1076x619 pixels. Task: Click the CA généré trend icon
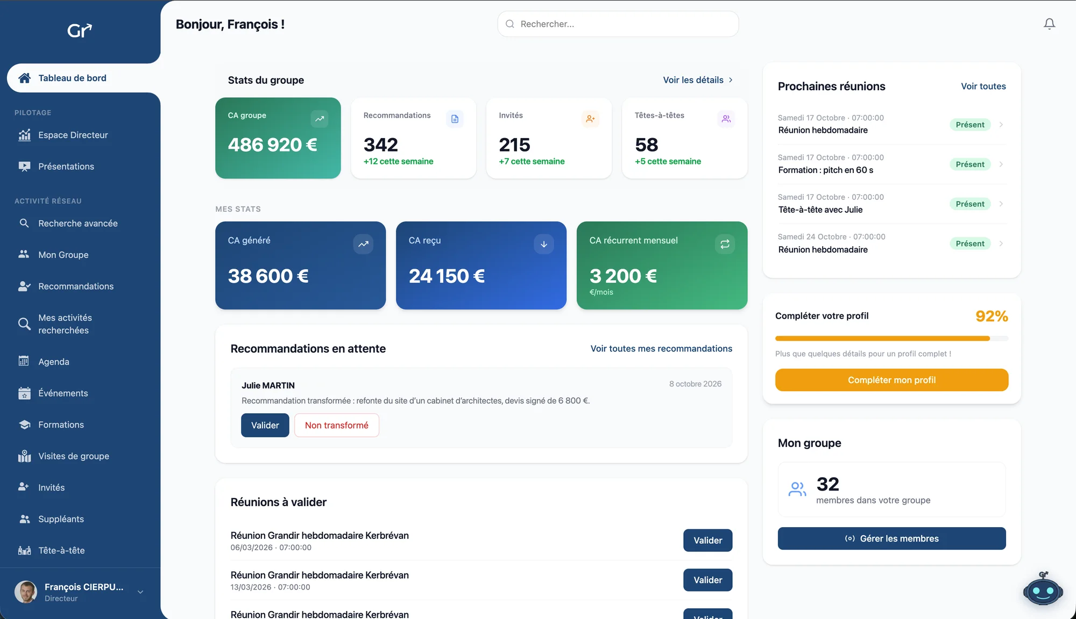click(x=363, y=244)
